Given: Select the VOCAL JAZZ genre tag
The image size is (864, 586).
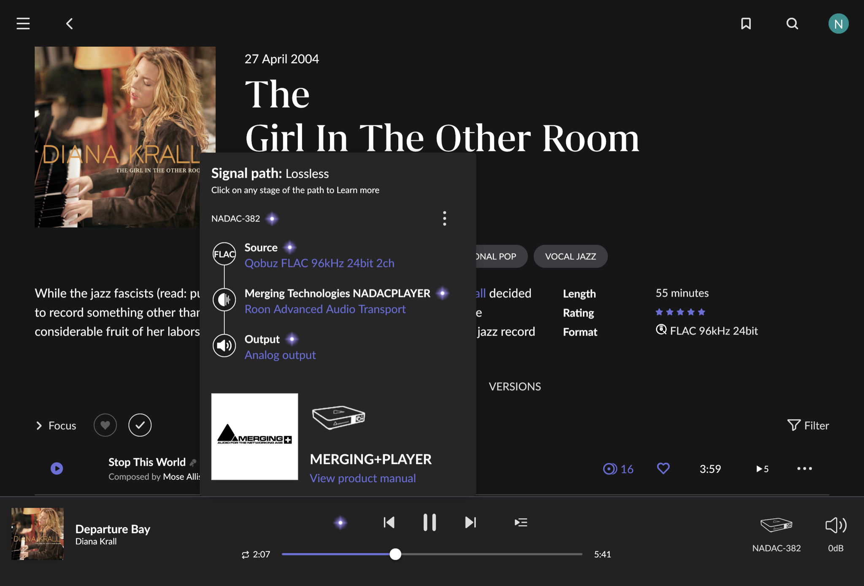Looking at the screenshot, I should coord(570,257).
